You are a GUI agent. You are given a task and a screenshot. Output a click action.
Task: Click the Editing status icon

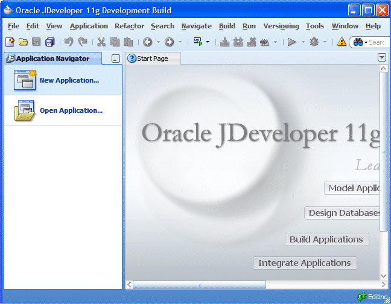[x=362, y=297]
